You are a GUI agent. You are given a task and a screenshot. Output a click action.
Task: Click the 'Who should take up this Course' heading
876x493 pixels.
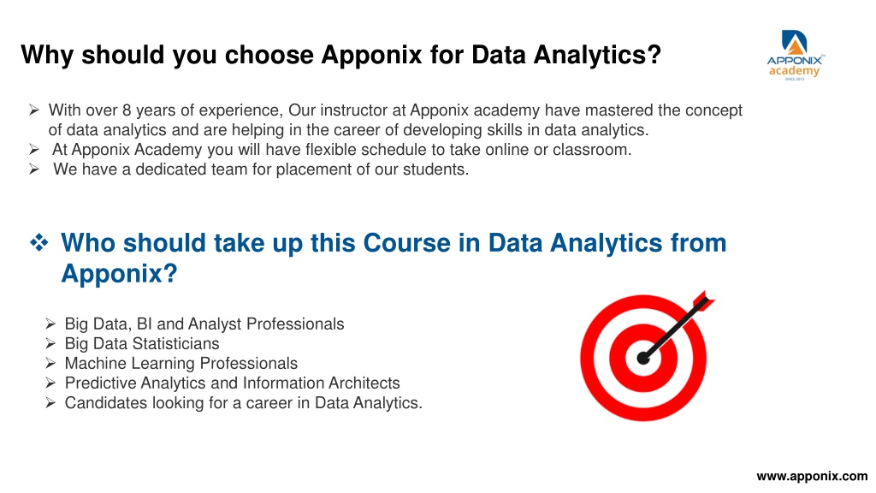point(394,258)
